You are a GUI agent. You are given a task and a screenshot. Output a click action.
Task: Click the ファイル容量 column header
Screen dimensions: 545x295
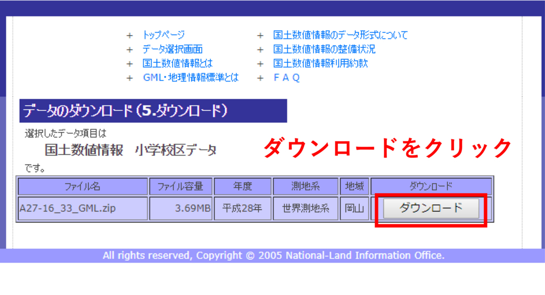[x=180, y=186]
